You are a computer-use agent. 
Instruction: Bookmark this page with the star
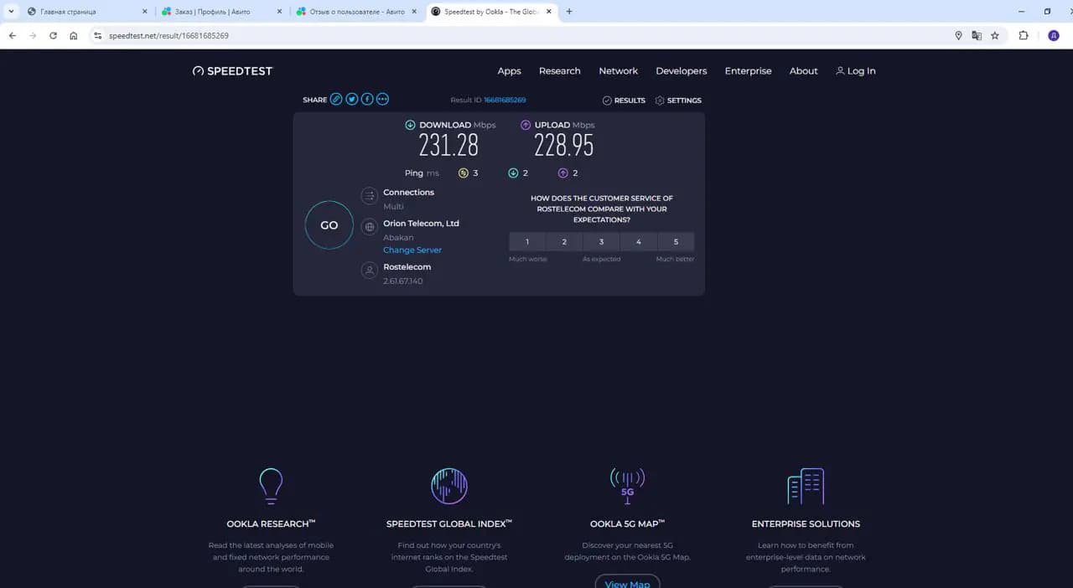pos(995,36)
